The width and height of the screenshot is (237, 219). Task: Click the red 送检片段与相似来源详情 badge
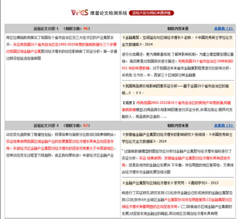(x=151, y=13)
